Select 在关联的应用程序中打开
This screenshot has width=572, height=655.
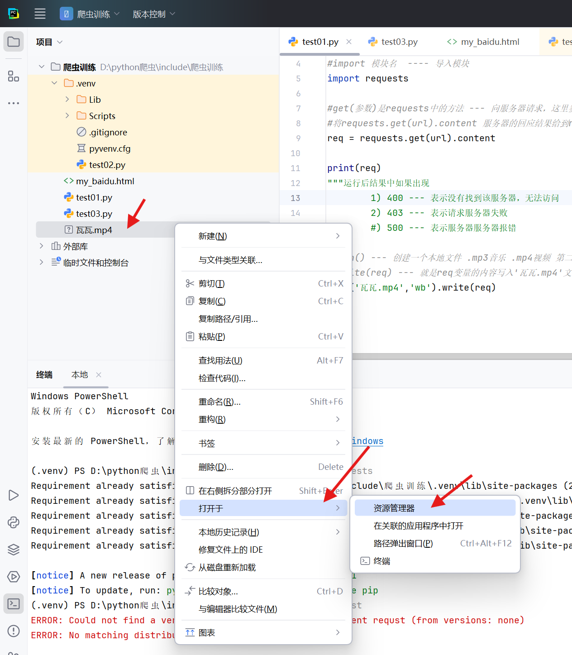[x=435, y=526]
